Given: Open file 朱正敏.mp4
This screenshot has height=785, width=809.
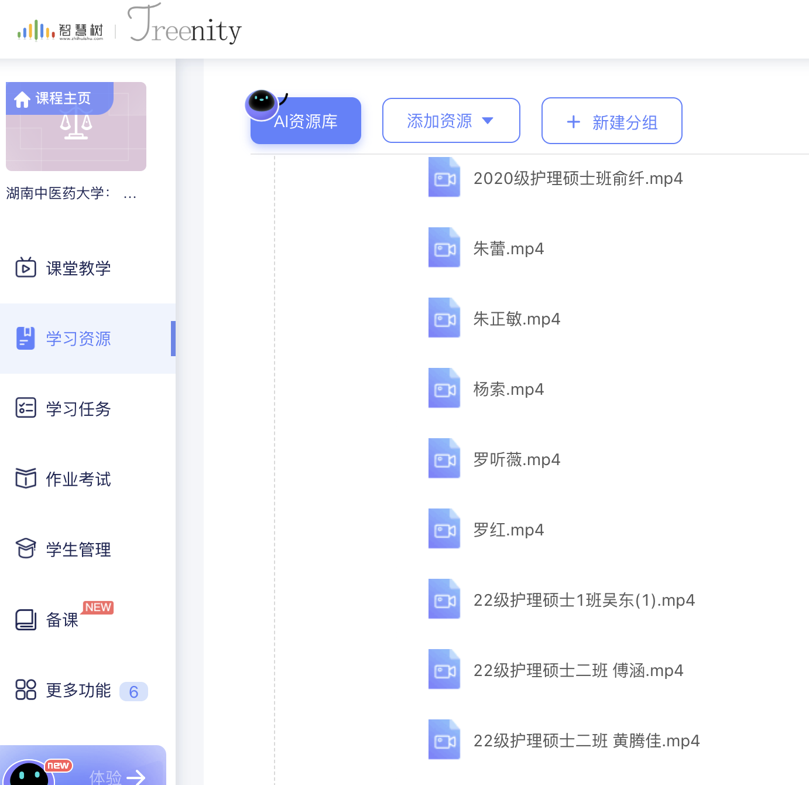Looking at the screenshot, I should point(516,319).
